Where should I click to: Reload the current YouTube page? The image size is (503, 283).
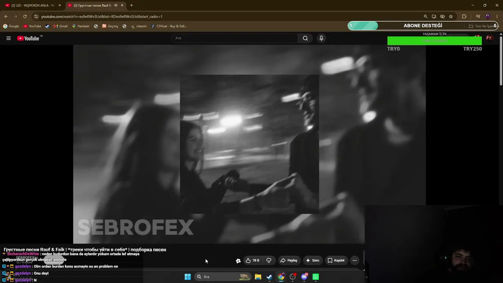point(25,17)
